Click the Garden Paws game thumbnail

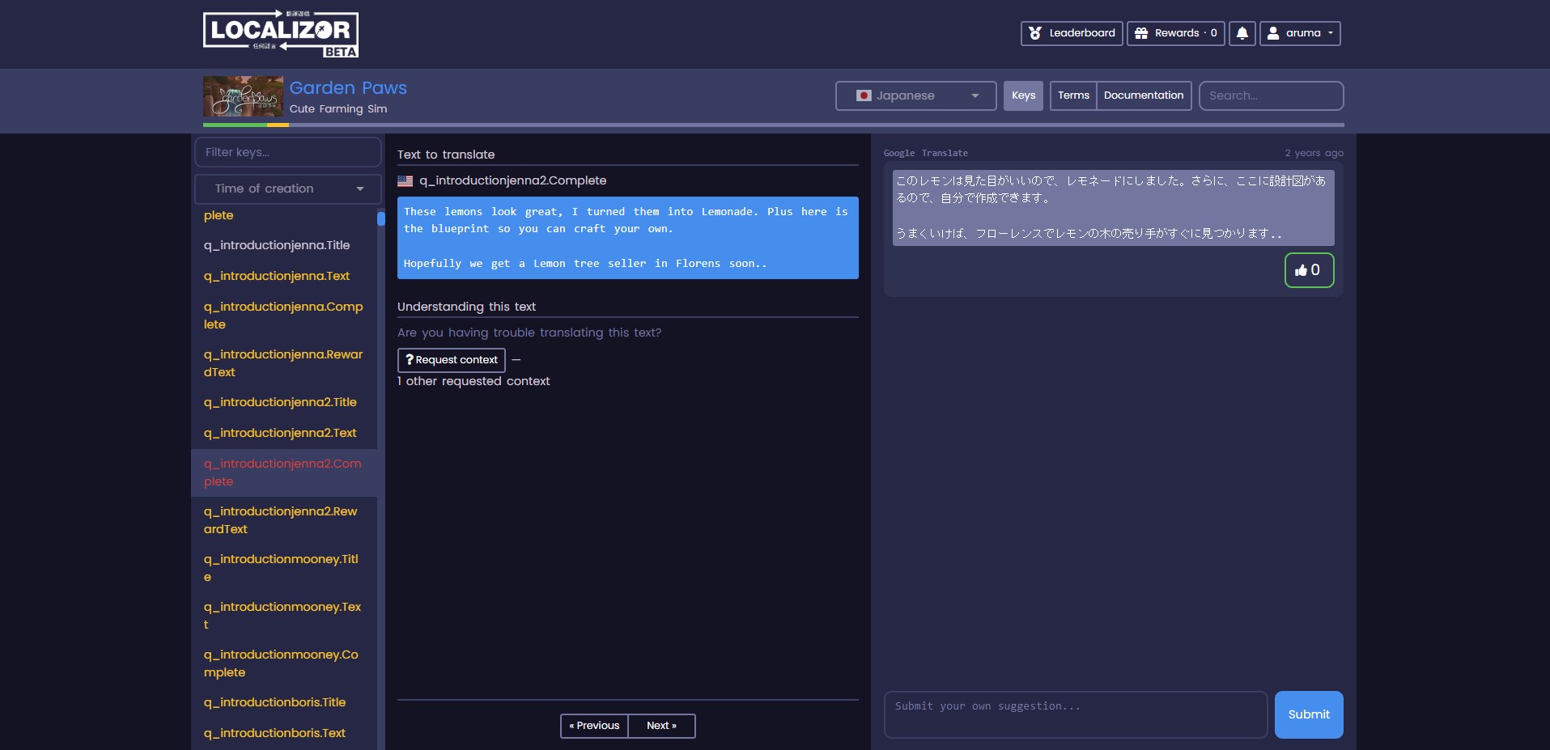(243, 96)
